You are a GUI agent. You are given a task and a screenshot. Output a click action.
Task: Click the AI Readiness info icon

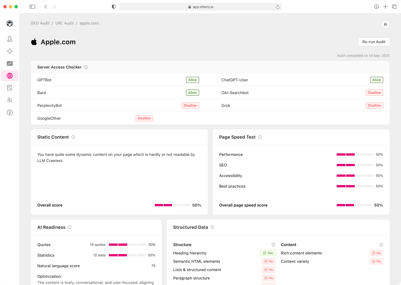coord(70,227)
